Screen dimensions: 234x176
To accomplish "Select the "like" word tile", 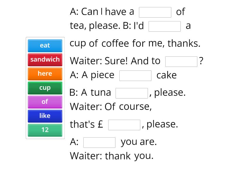I will tap(45, 116).
